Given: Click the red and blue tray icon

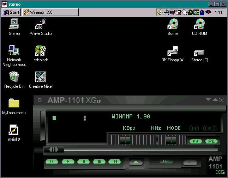Looking at the screenshot, I should click(208, 12).
